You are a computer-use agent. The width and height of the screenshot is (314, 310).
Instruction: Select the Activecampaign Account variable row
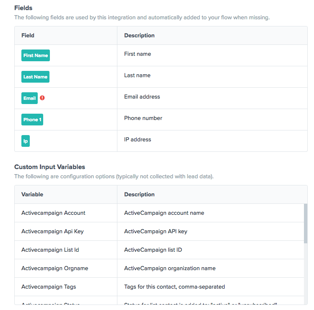[159, 213]
